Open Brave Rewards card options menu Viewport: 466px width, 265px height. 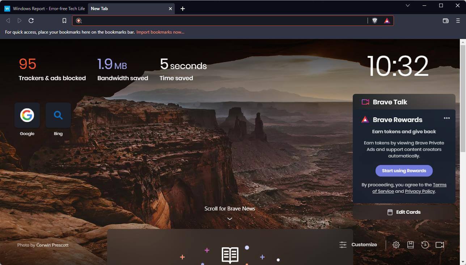pos(447,118)
